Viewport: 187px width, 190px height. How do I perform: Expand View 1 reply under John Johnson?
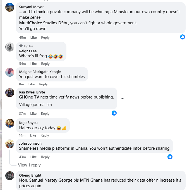pos(29,165)
